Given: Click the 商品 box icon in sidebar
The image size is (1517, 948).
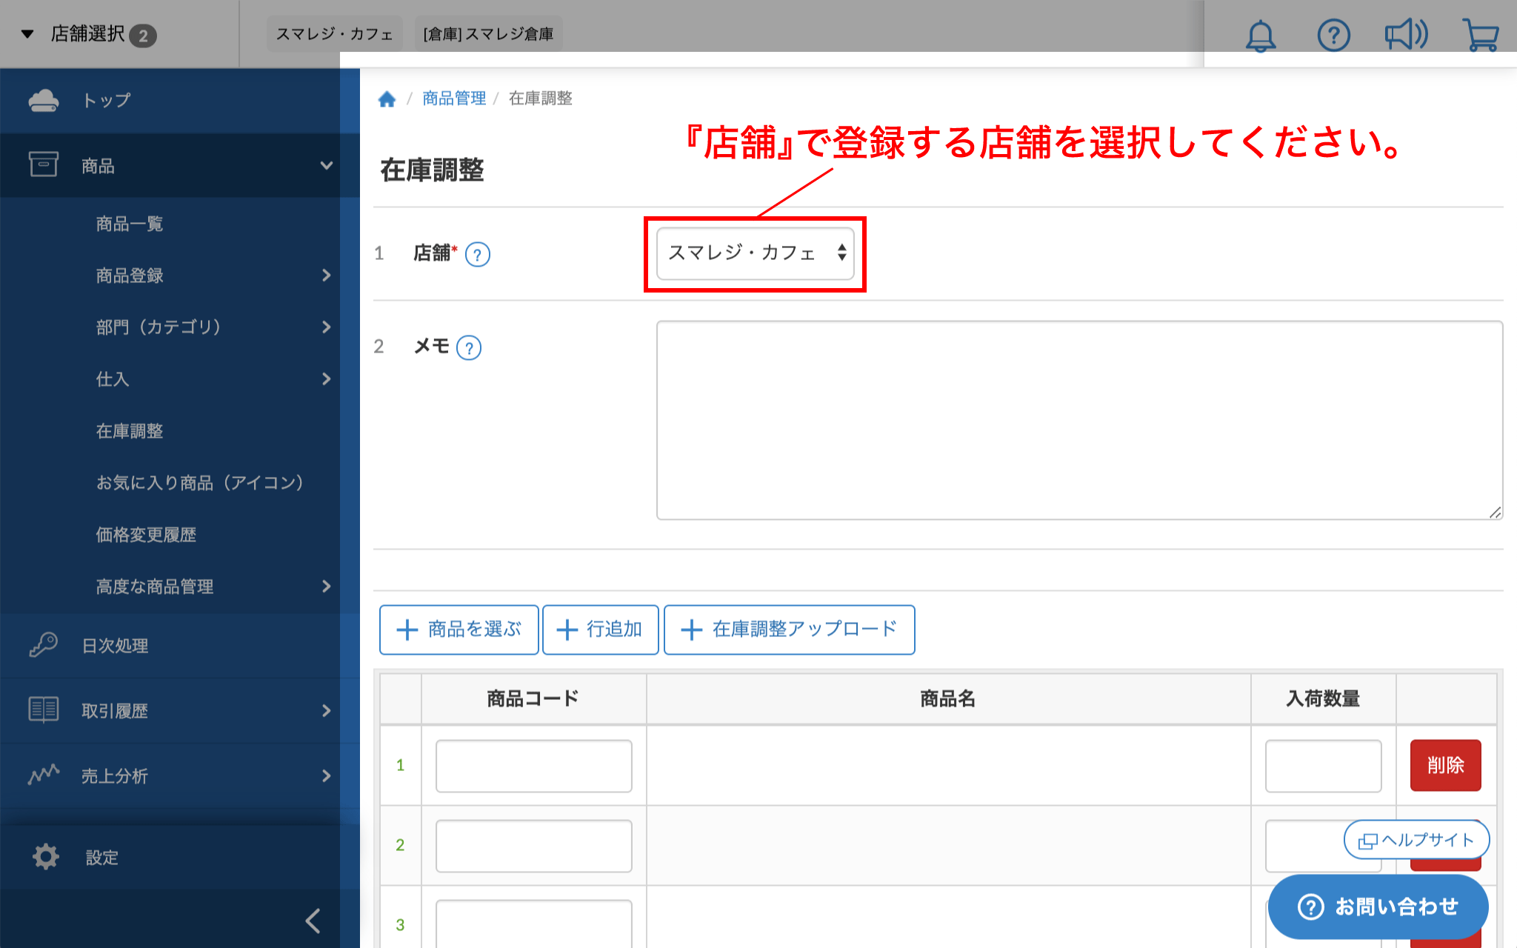Looking at the screenshot, I should pos(44,164).
